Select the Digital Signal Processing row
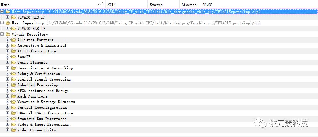The height and width of the screenshot is (137, 318). pos(159,79)
